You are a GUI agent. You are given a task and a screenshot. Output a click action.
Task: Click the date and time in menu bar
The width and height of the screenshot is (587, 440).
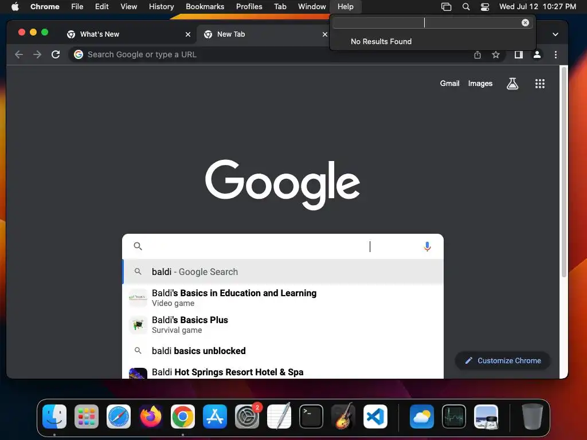click(x=538, y=6)
